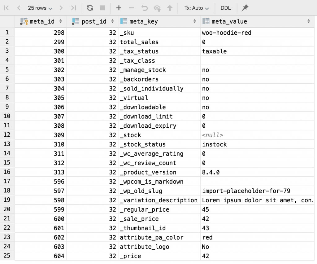Image resolution: width=317 pixels, height=264 pixels.
Task: Reload table data from database
Action: [x=89, y=8]
